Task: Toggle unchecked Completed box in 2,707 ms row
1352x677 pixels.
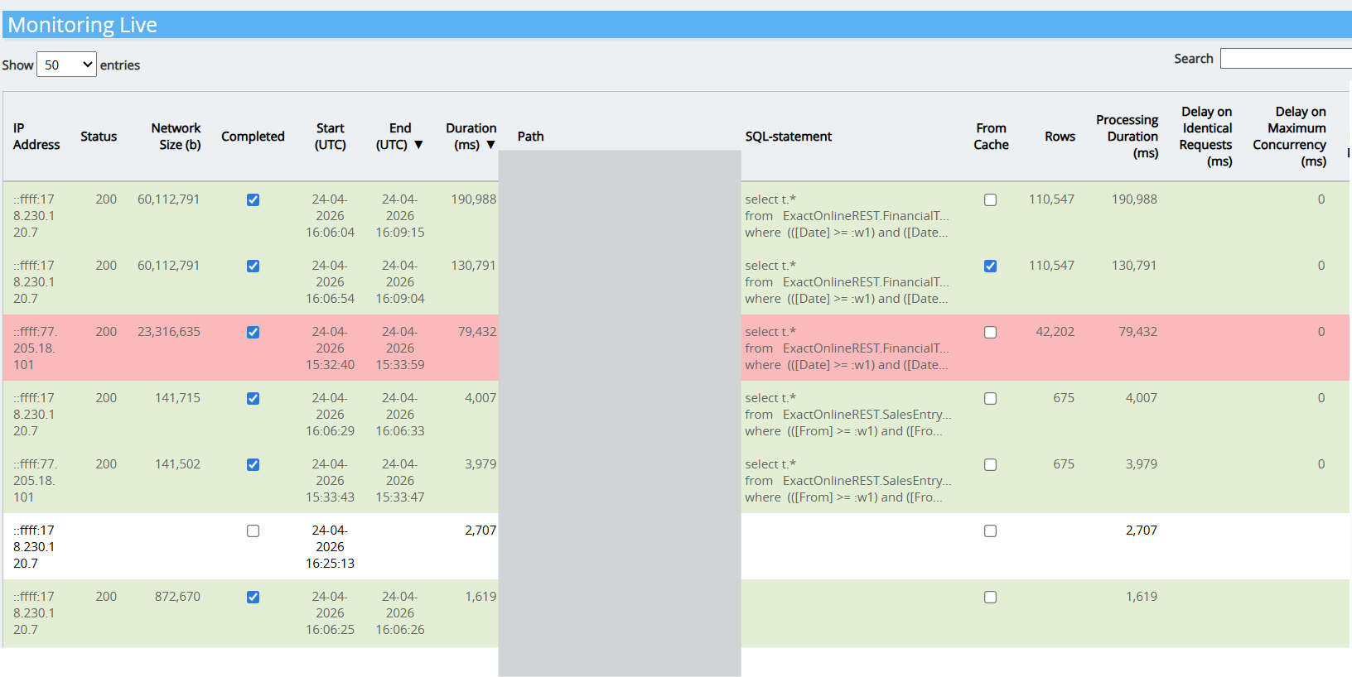Action: 253,531
